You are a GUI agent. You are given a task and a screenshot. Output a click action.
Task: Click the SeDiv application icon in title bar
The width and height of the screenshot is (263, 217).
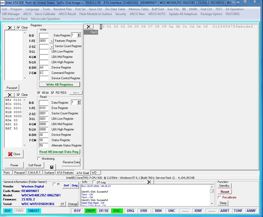[3, 3]
